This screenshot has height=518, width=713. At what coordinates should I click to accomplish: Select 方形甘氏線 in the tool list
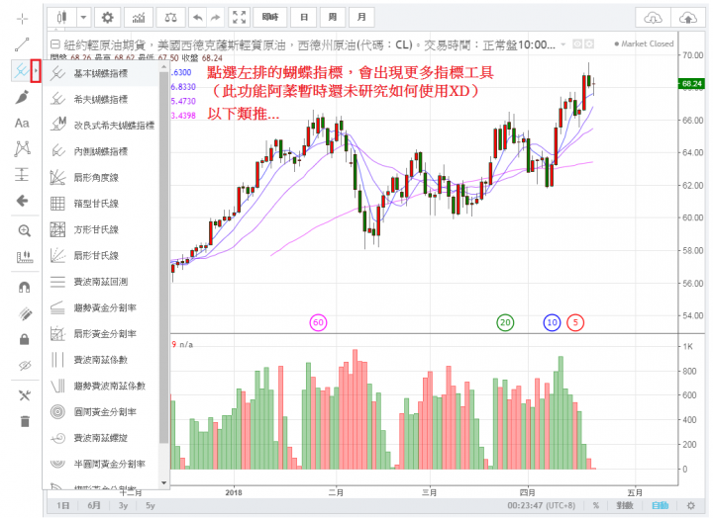(101, 229)
